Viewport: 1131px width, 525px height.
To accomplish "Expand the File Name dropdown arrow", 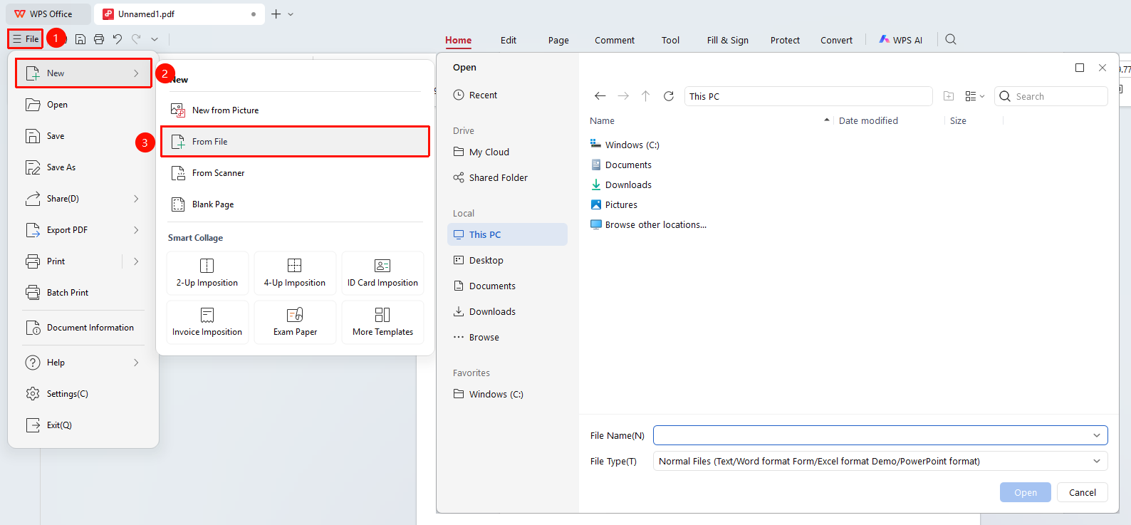I will click(1097, 435).
